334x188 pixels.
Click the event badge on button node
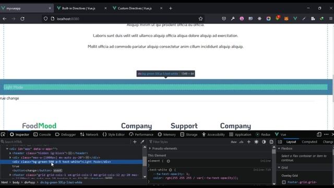pos(58,171)
